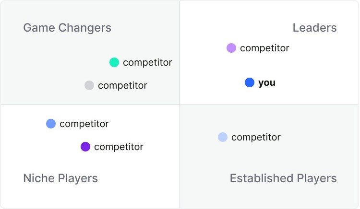This screenshot has width=360, height=209.
Task: Select the Established Players heading
Action: 283,178
